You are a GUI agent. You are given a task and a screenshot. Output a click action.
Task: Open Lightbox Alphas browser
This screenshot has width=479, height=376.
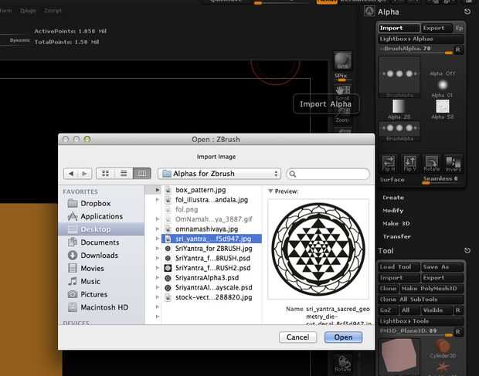pos(421,39)
